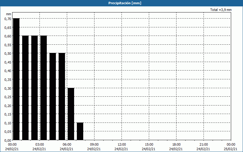Screen dimensions: 243x152
Task: Click the 0,15 y-axis label
Action: click(x=8, y=115)
